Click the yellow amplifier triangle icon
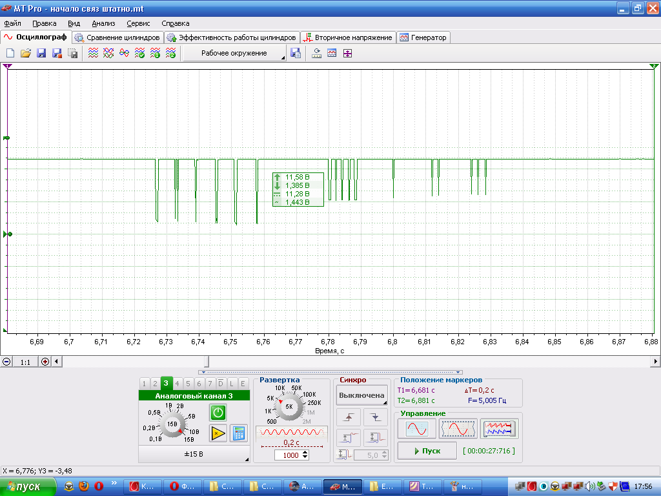Image resolution: width=661 pixels, height=496 pixels. coord(218,433)
